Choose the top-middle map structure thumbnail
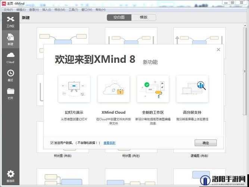The height and width of the screenshot is (187, 249). click(x=131, y=36)
